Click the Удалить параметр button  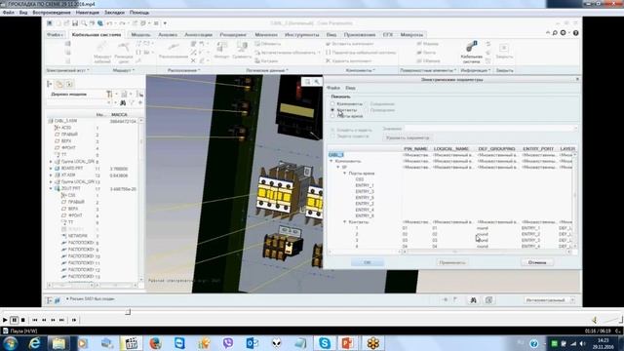(408, 137)
